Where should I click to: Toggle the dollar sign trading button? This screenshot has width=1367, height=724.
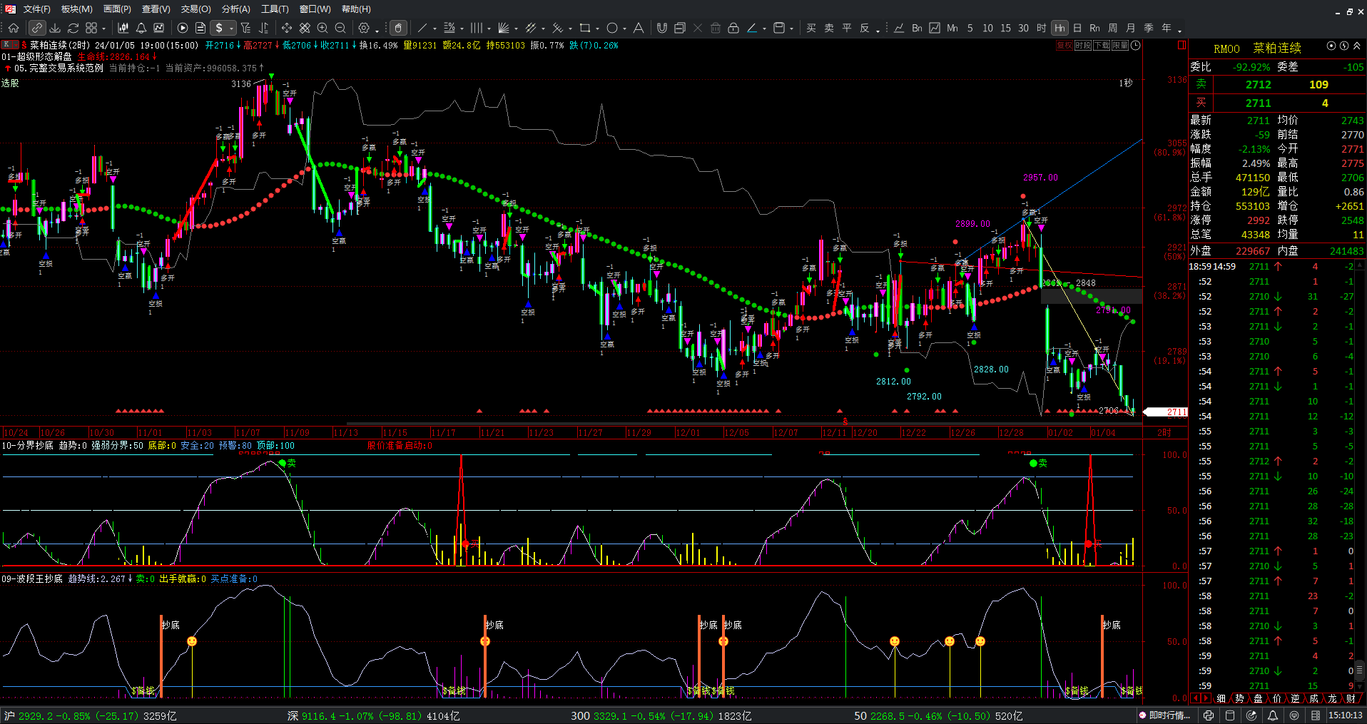(x=220, y=28)
